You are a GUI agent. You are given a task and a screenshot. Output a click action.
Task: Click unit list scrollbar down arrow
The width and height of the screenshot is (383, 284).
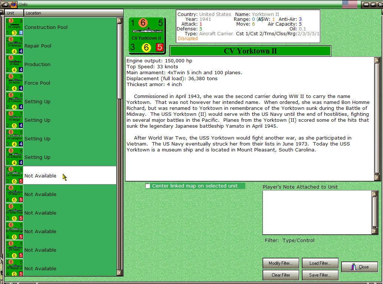120,273
